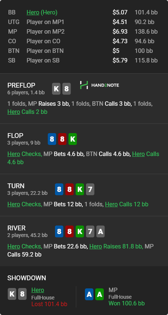Click the RIVER section heading
Screen dimensions: 168x315
(x=17, y=228)
